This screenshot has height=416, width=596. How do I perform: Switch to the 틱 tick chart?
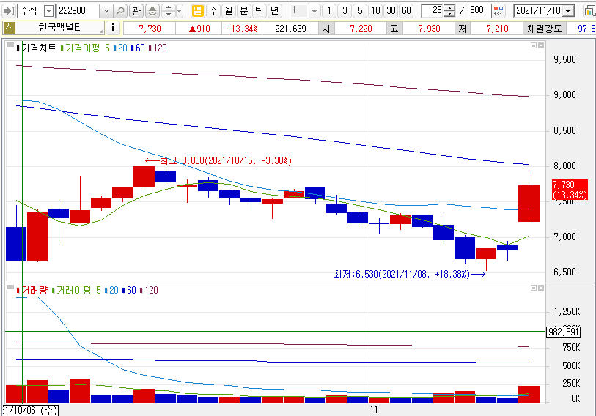pyautogui.click(x=259, y=11)
